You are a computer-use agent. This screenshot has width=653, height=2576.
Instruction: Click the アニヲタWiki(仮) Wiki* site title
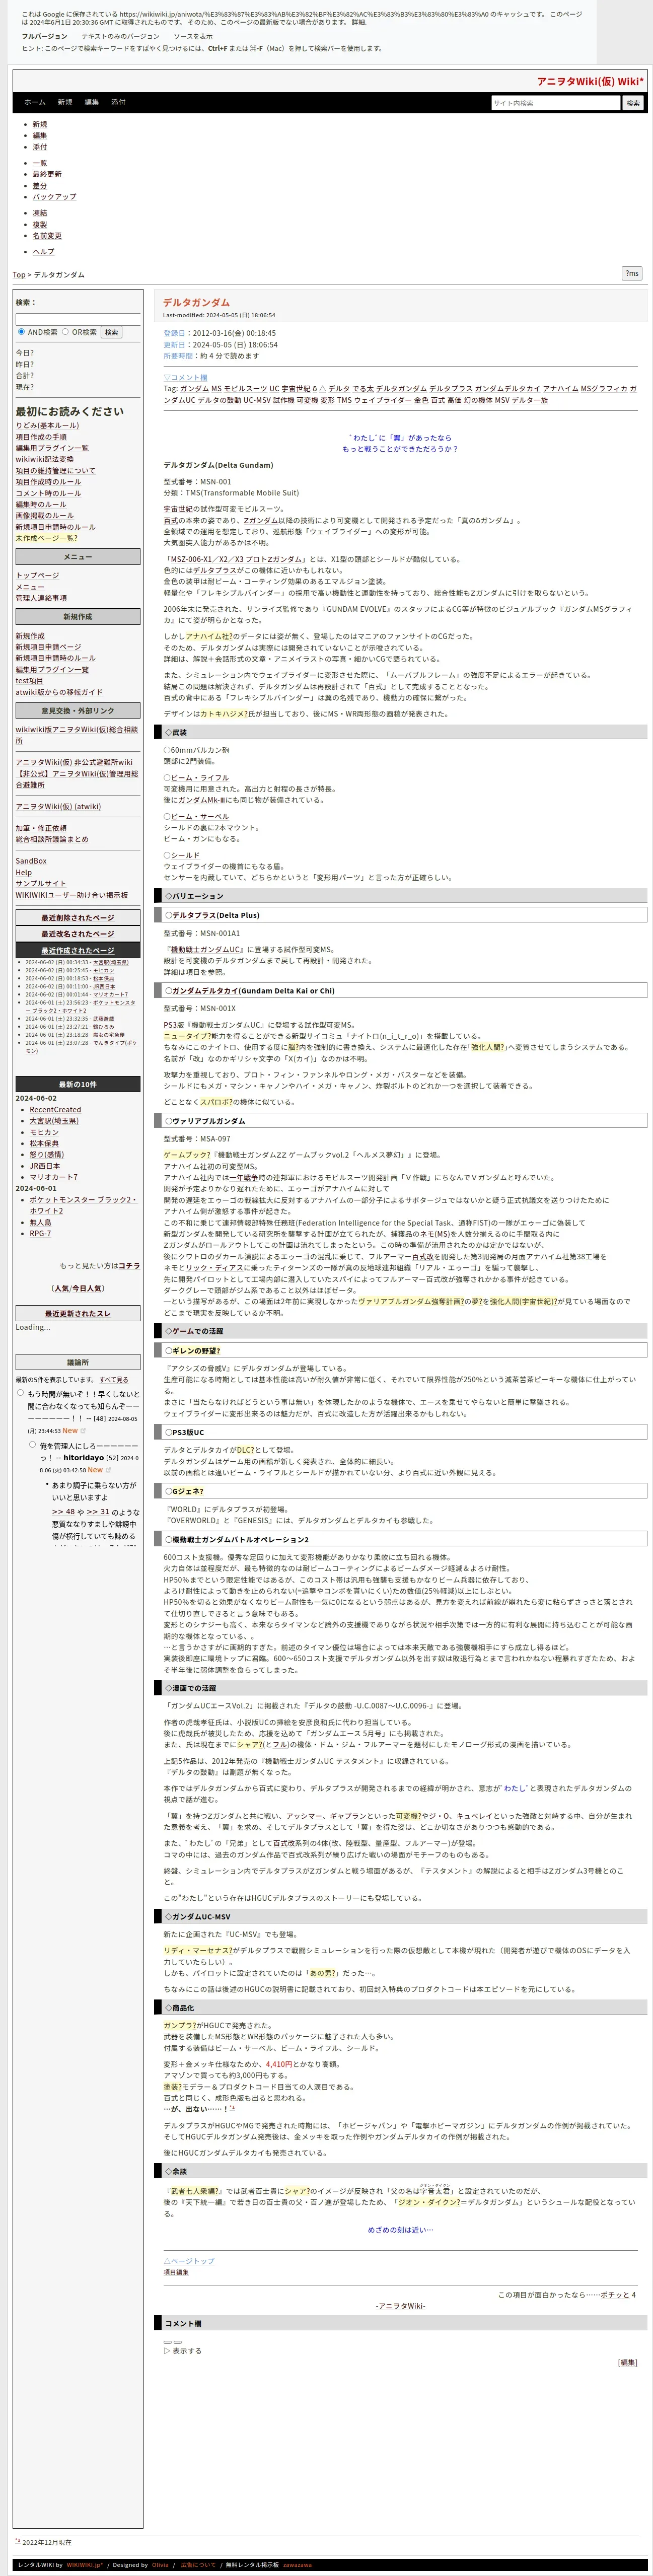pyautogui.click(x=590, y=82)
